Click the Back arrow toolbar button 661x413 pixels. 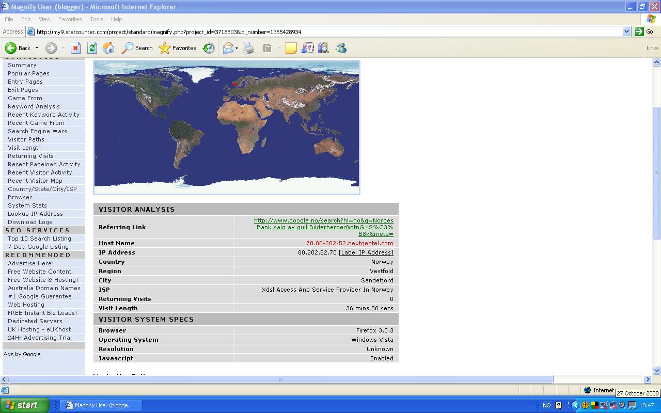pos(18,48)
